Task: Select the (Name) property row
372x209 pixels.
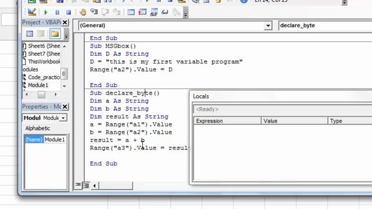Action: click(34, 139)
